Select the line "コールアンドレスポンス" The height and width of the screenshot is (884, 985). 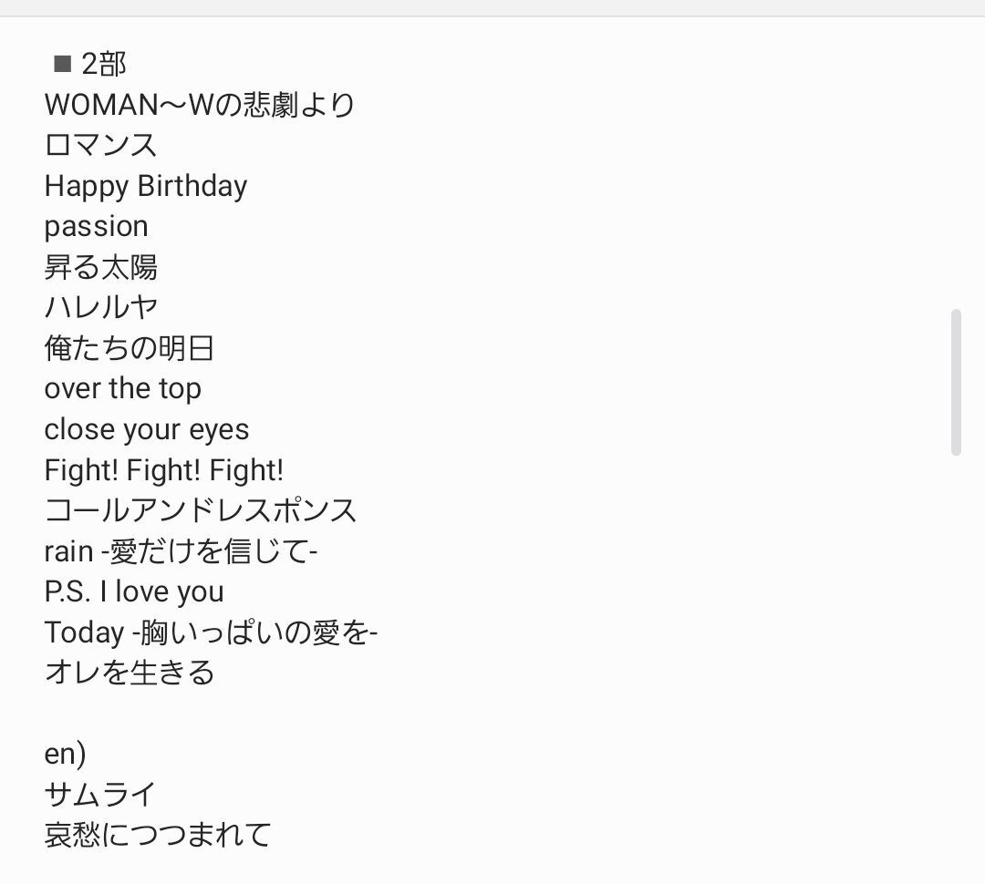tap(201, 510)
